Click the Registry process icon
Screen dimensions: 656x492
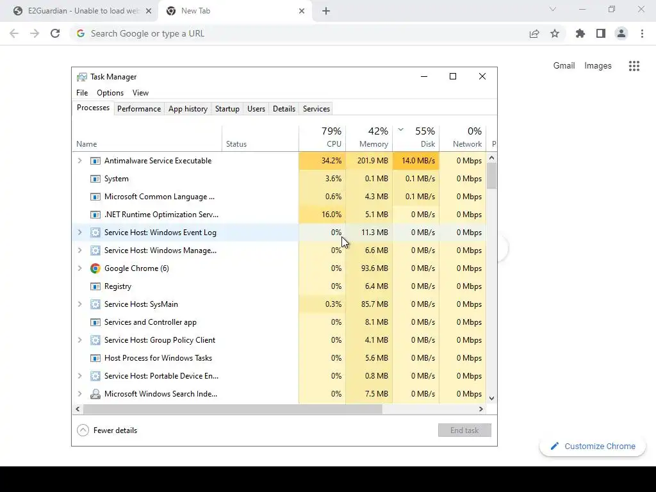pos(95,286)
